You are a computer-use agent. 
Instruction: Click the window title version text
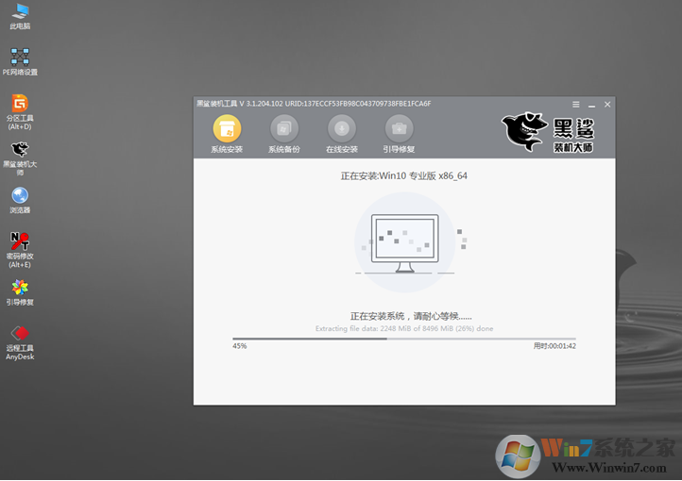(314, 104)
